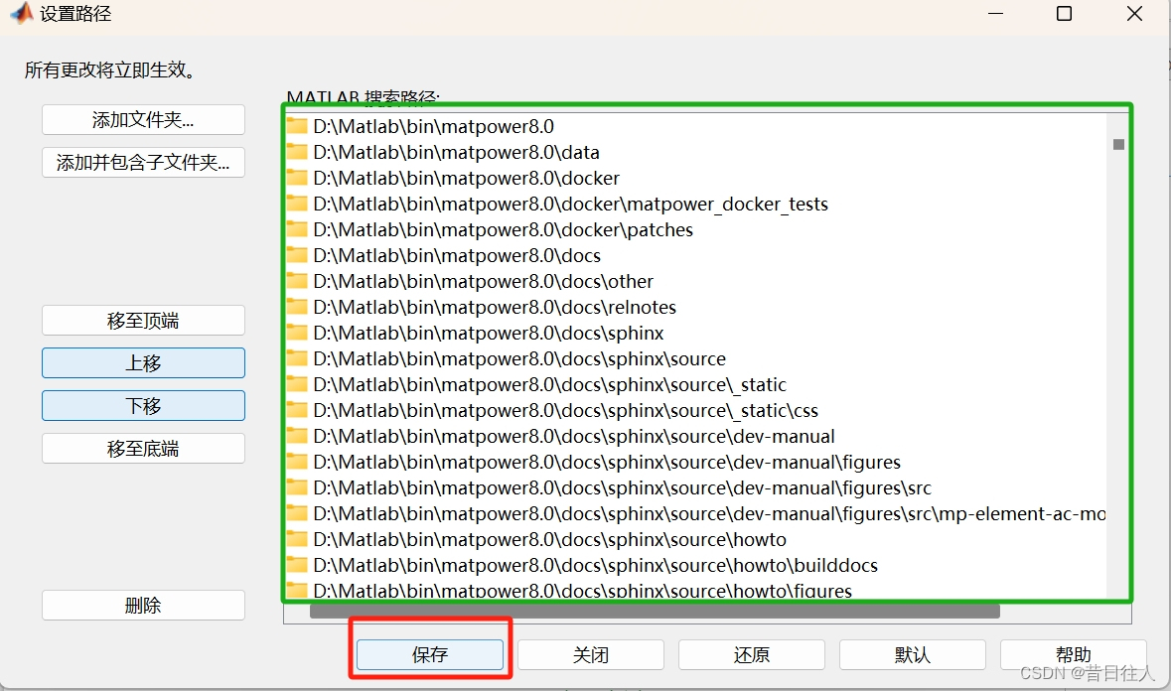Click the folder icon beside docs\sphinx\source
Viewport: 1171px width, 691px height.
(x=299, y=358)
